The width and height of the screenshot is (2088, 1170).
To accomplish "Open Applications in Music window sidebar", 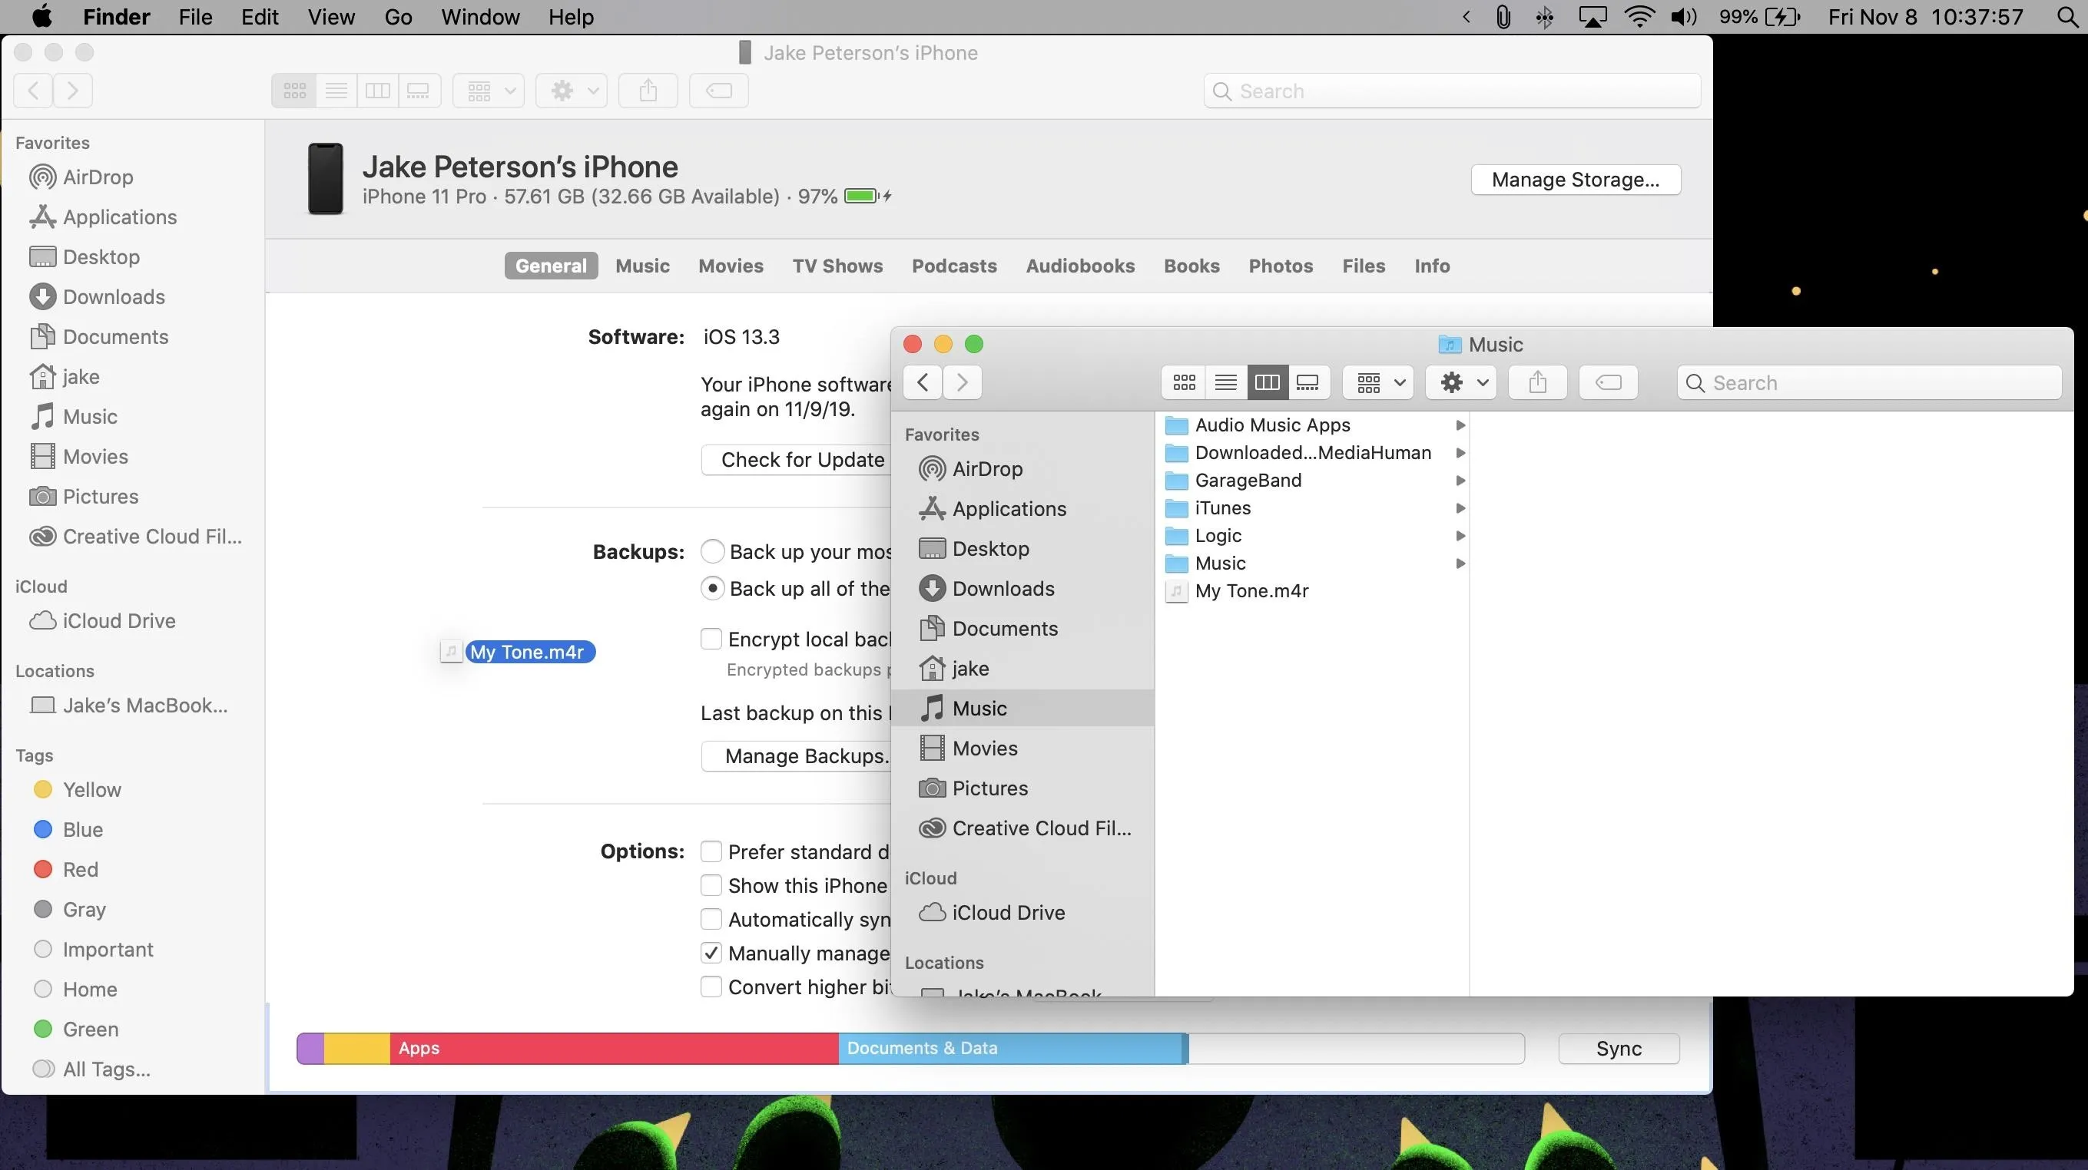I will pos(993,509).
